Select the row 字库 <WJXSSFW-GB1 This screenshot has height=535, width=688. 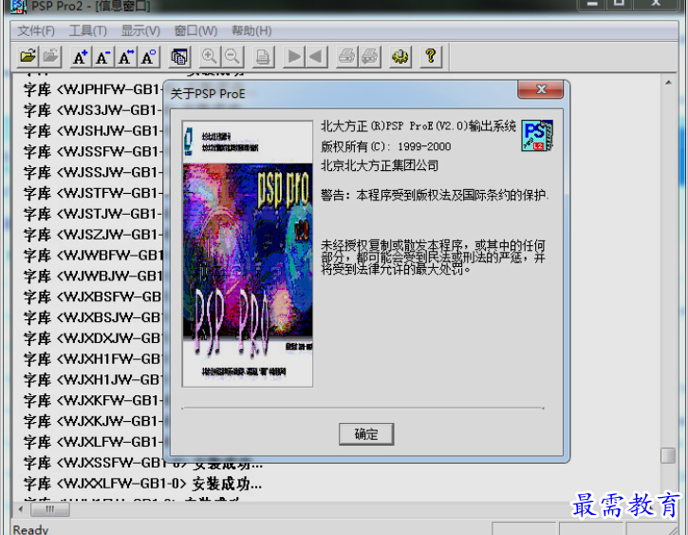[x=142, y=463]
